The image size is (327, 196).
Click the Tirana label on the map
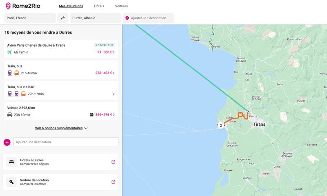[x=259, y=125]
